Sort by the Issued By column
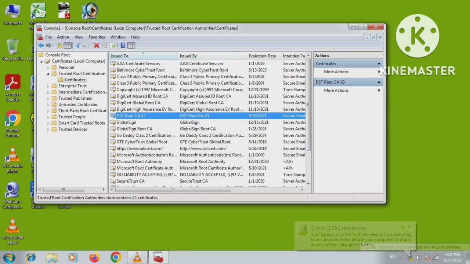 [211, 56]
